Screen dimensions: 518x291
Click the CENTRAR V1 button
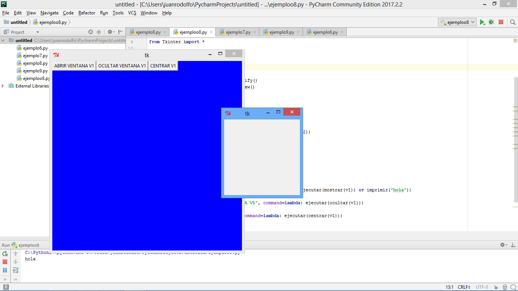[162, 66]
